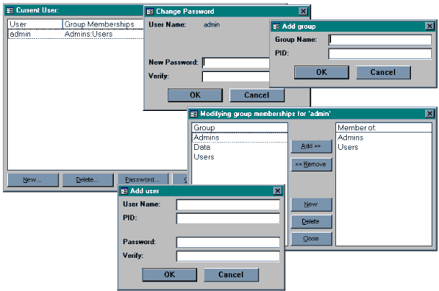Focus Verify field in Add user dialog
439x291 pixels.
pos(228,256)
